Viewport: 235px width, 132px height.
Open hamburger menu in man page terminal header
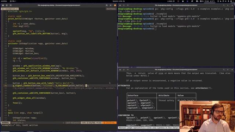pos(228,70)
